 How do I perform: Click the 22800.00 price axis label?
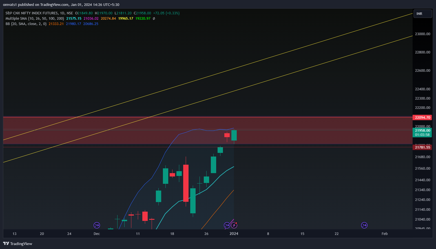[x=422, y=52]
